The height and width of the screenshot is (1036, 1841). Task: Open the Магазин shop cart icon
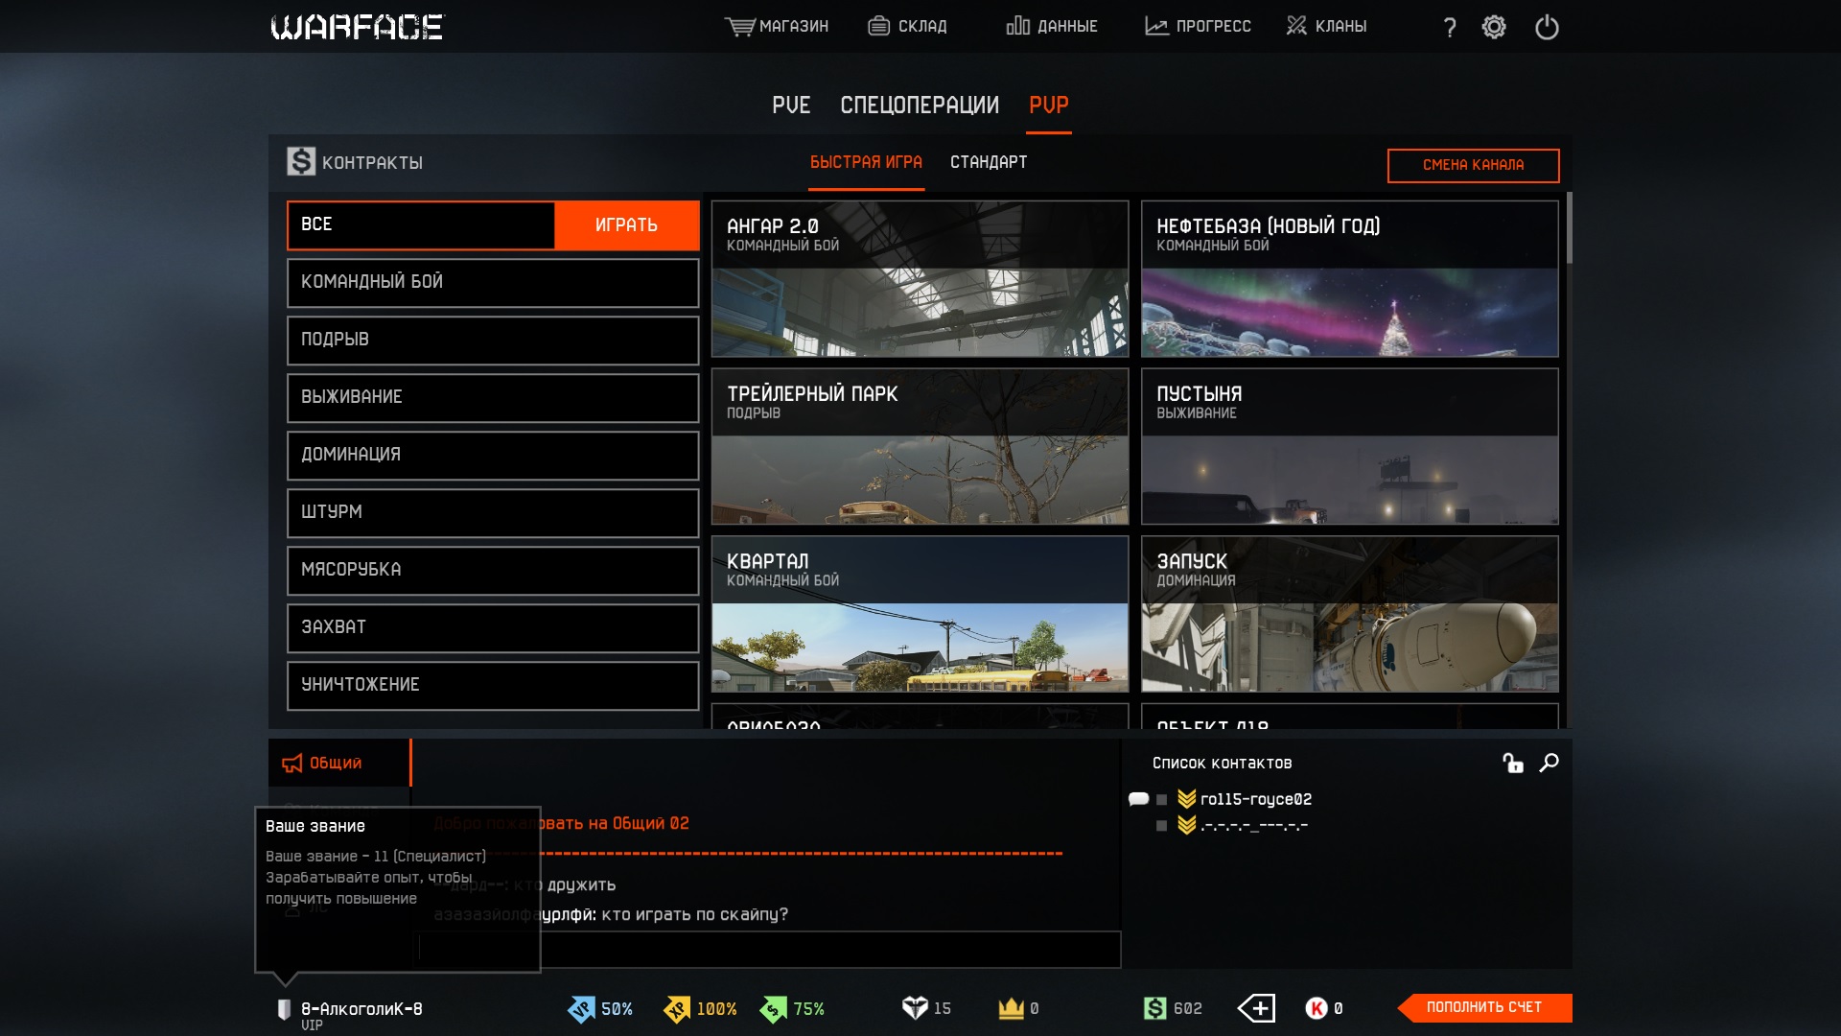point(739,26)
